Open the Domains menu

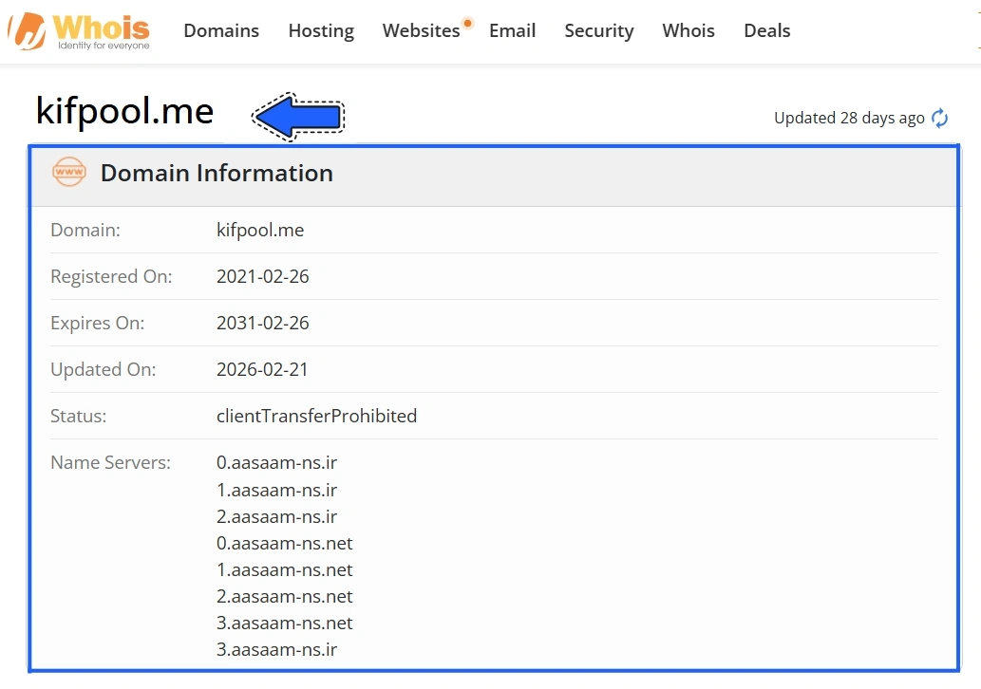click(221, 30)
